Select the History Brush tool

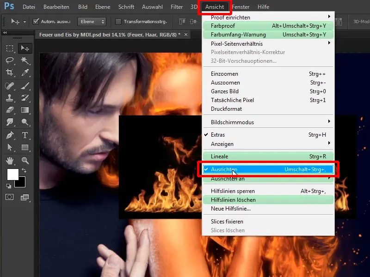pos(25,98)
